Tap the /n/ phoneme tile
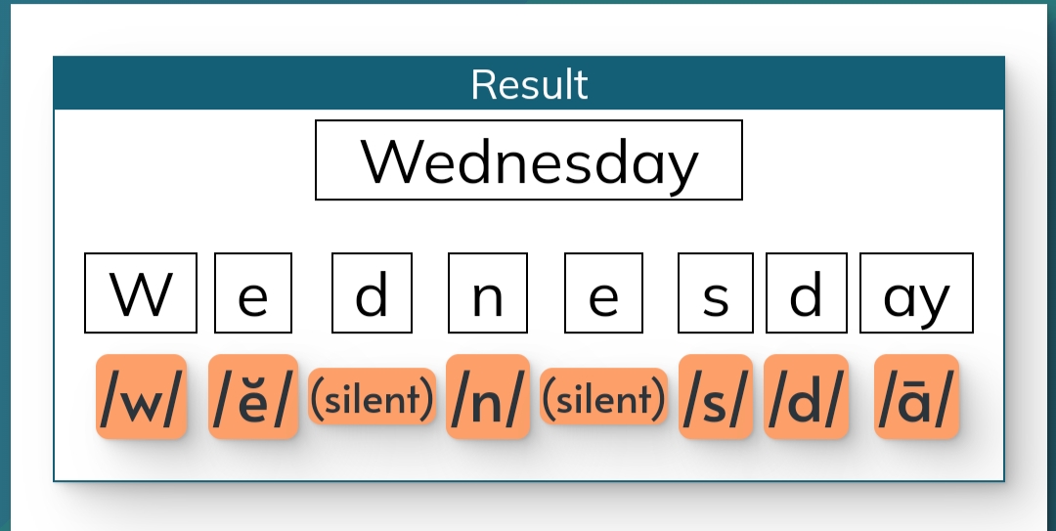Image resolution: width=1056 pixels, height=531 pixels. tap(487, 397)
